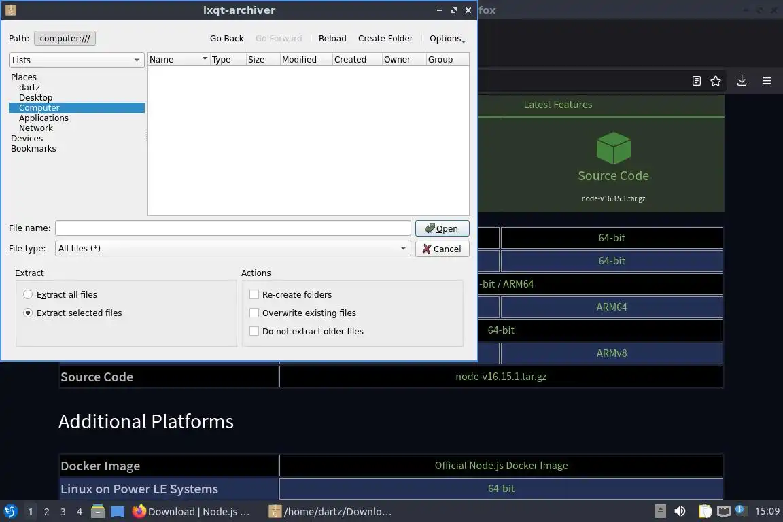Switch to workspace 4

[x=80, y=512]
